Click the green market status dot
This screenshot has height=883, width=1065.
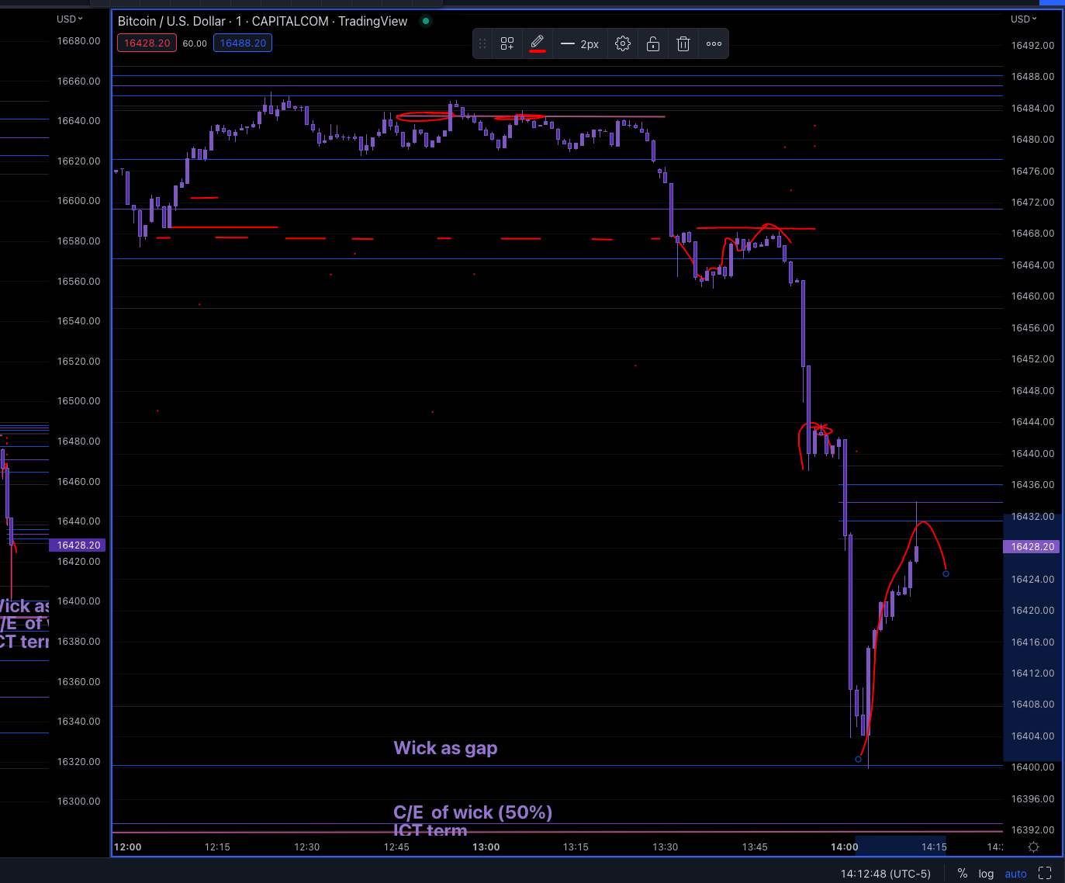coord(425,22)
